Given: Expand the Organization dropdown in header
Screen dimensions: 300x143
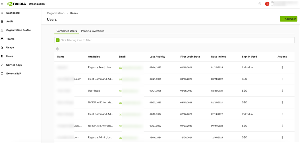Looking at the screenshot, I should click(38, 4).
